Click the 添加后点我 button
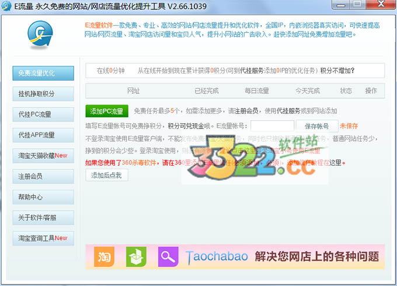The height and width of the screenshot is (286, 397). click(x=107, y=175)
